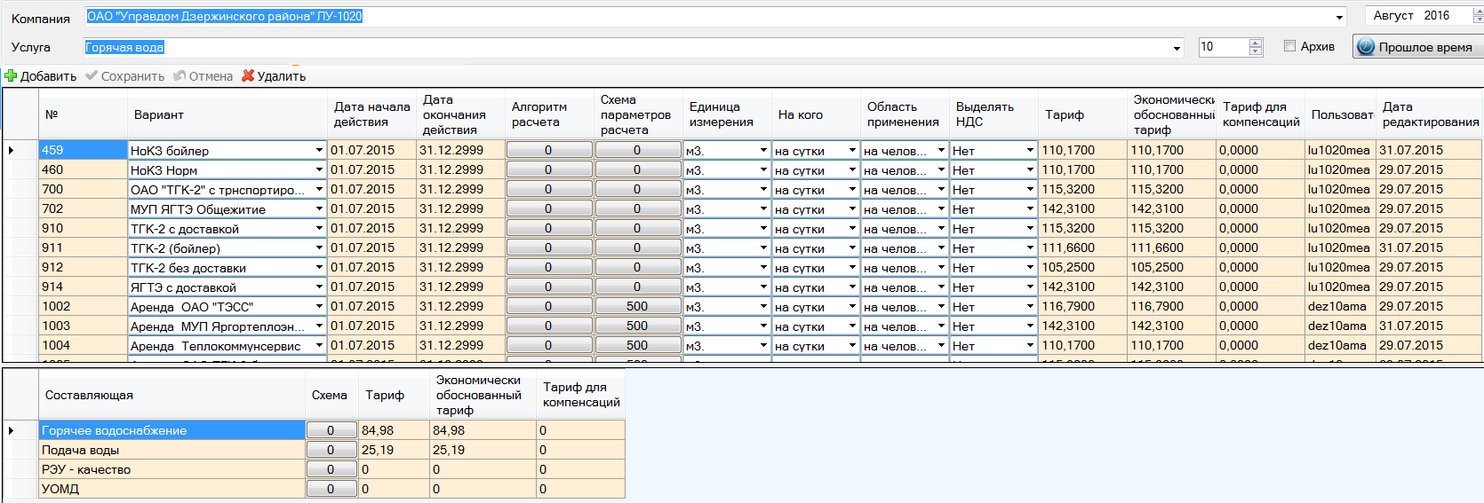Expand the Компания dropdown list
The image size is (1484, 503).
coord(1339,18)
